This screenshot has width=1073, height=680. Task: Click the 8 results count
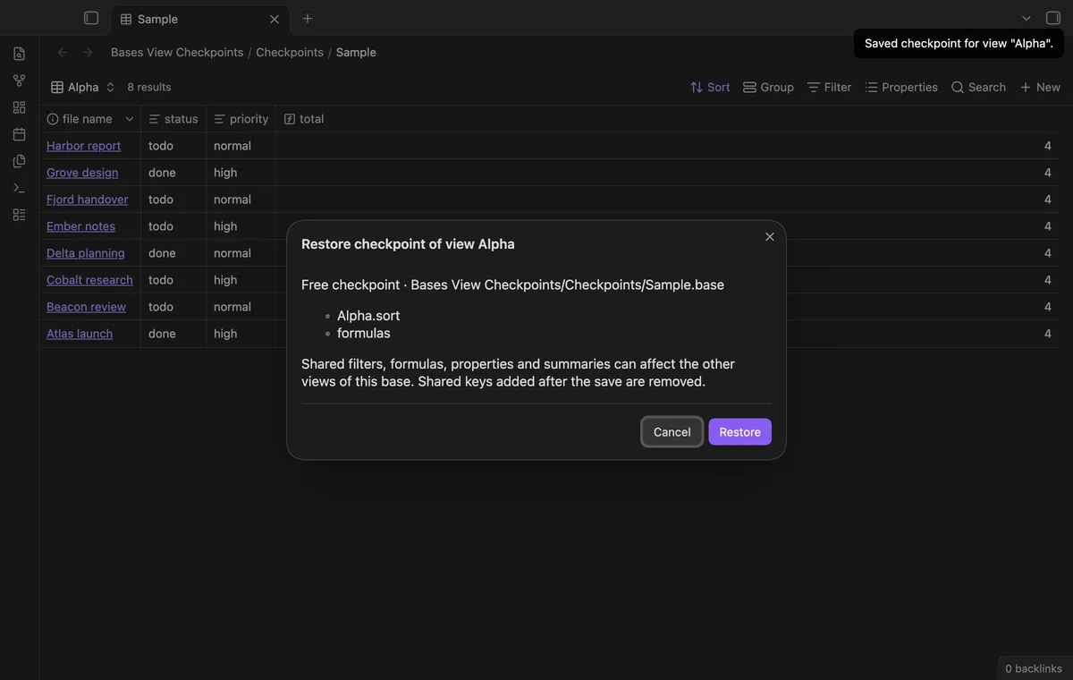click(149, 87)
